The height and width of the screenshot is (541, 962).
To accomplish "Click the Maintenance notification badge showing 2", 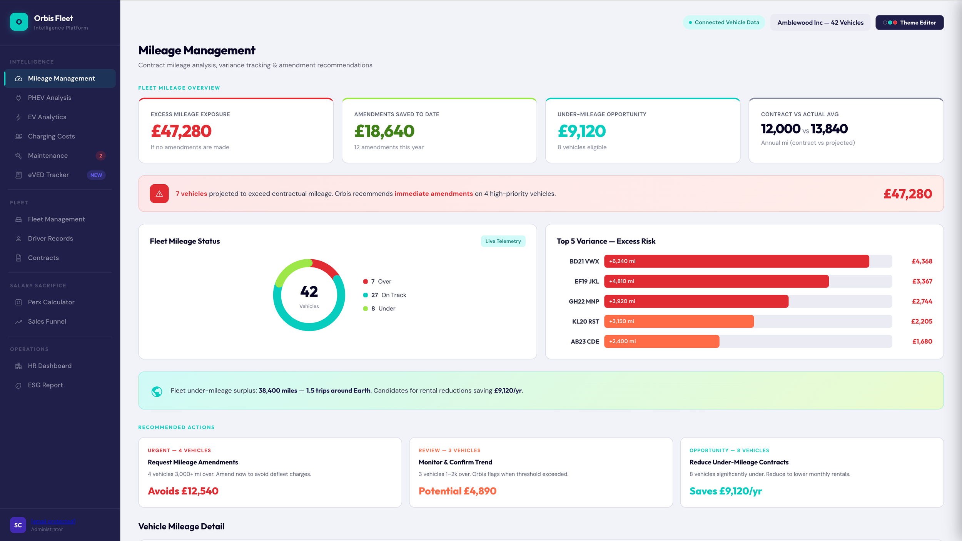I will click(100, 155).
